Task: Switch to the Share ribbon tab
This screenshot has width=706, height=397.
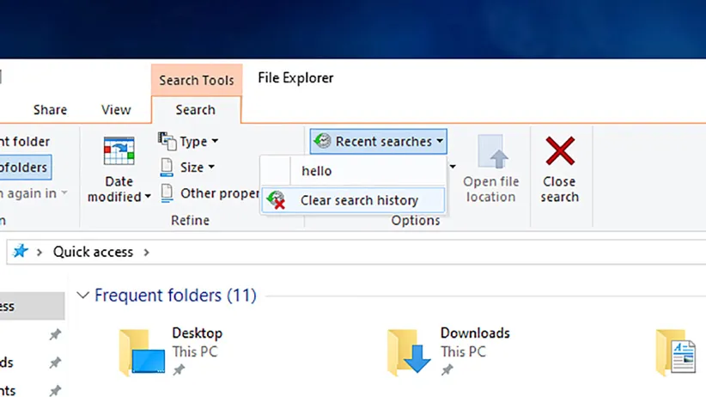Action: [50, 110]
